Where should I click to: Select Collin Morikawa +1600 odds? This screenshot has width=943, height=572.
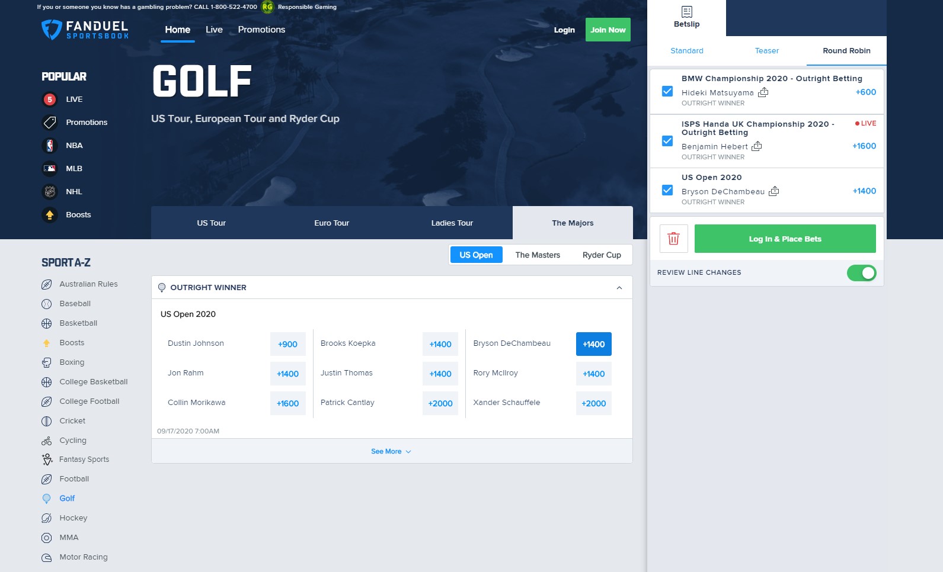point(287,403)
